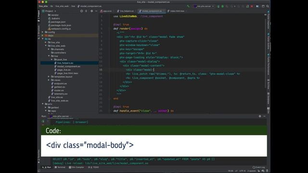The height and width of the screenshot is (173, 308).
Task: Open the Project panel gear settings
Action: 91,11
